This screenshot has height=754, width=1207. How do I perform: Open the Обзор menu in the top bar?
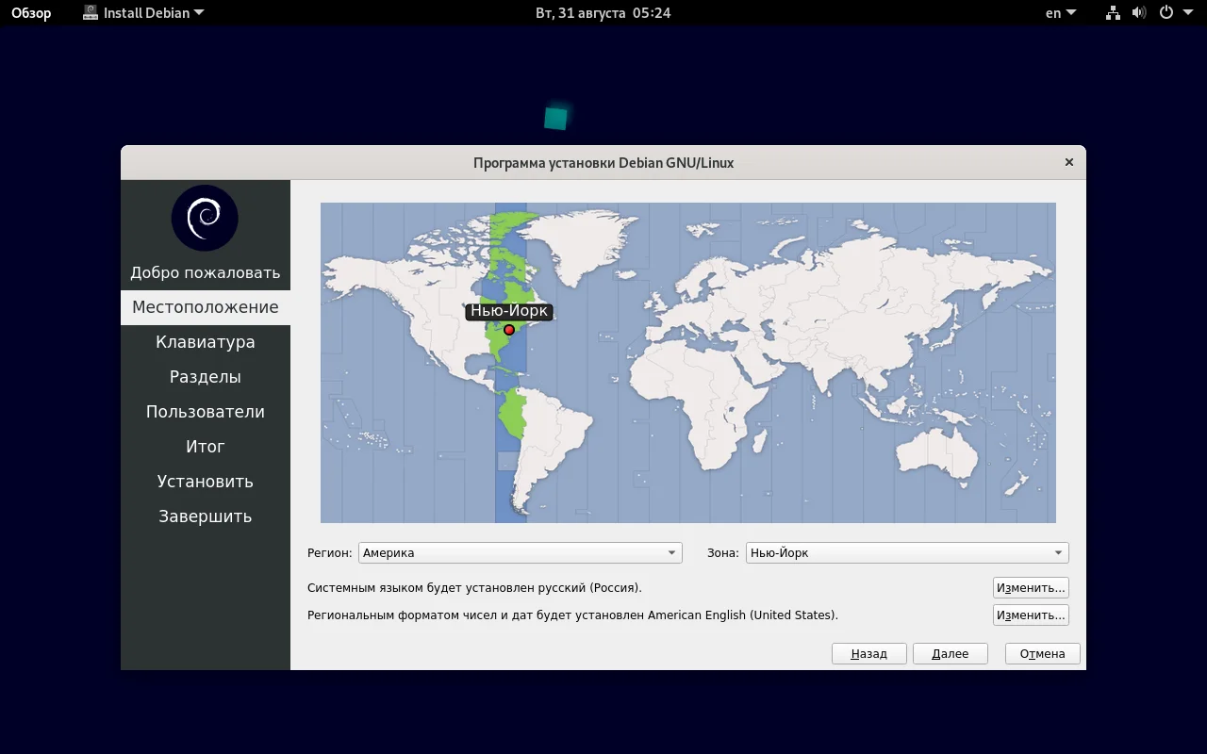[x=31, y=12]
